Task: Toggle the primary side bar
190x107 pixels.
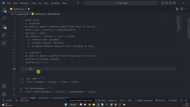Action: point(163,3)
